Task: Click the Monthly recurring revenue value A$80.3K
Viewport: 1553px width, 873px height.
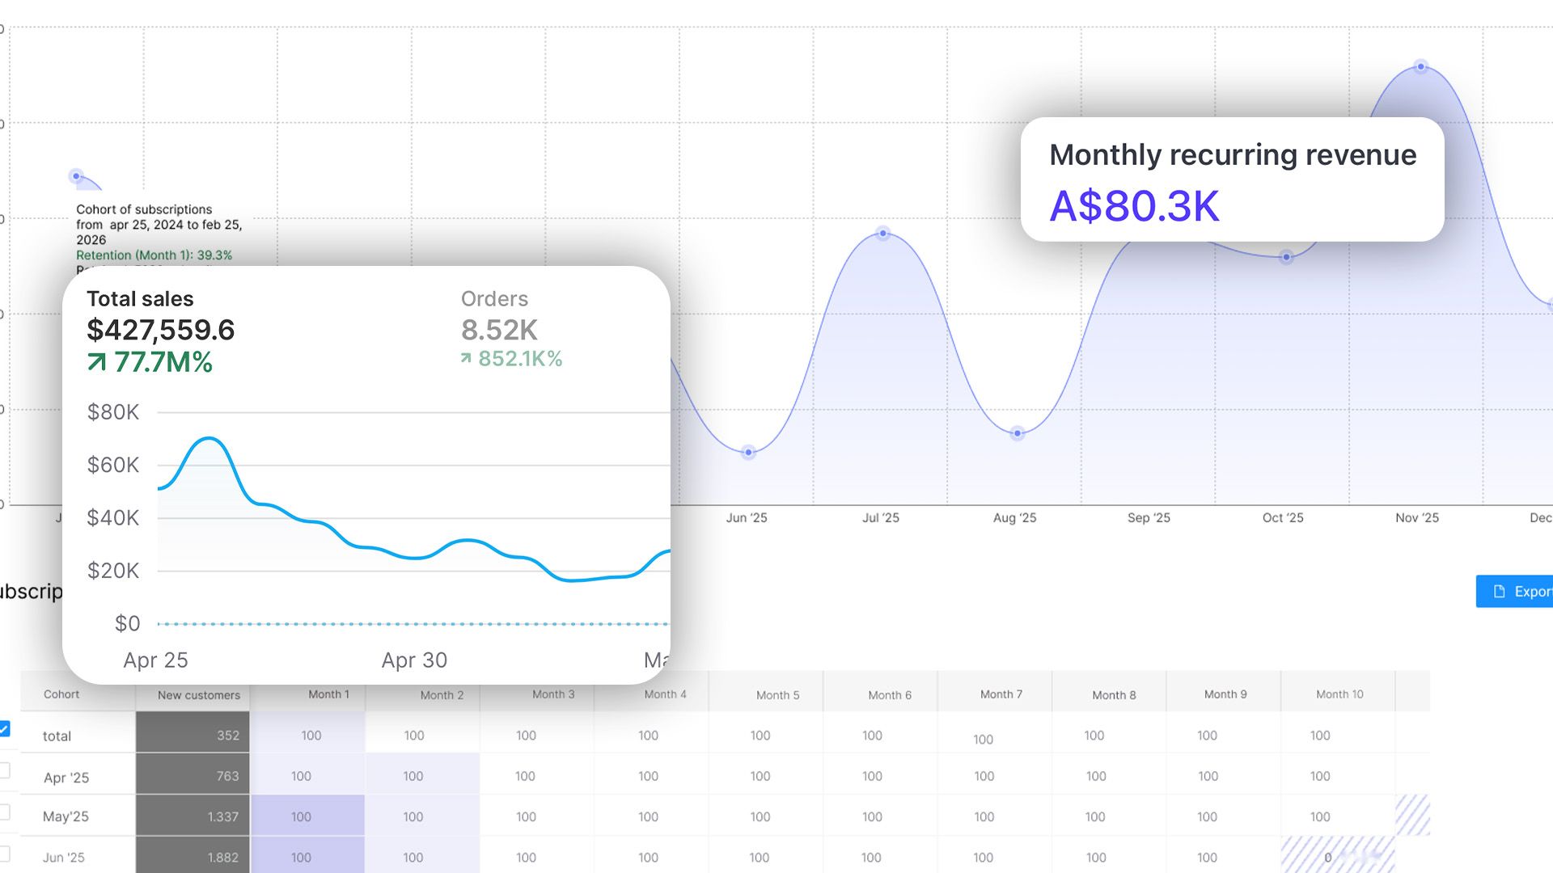Action: pos(1133,206)
